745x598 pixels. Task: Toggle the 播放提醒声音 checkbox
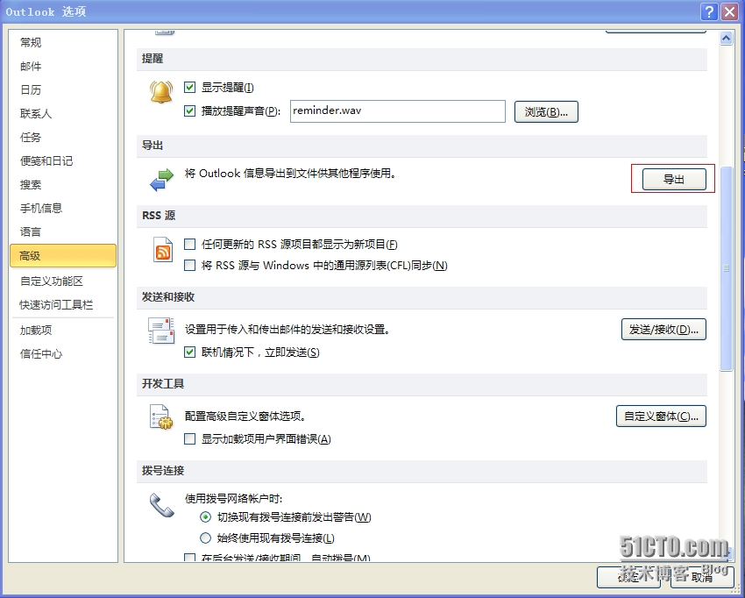point(189,110)
